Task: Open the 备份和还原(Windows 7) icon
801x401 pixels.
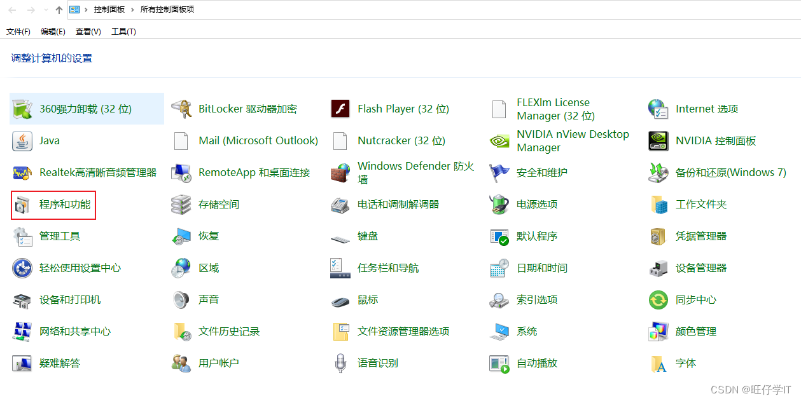Action: pos(658,172)
